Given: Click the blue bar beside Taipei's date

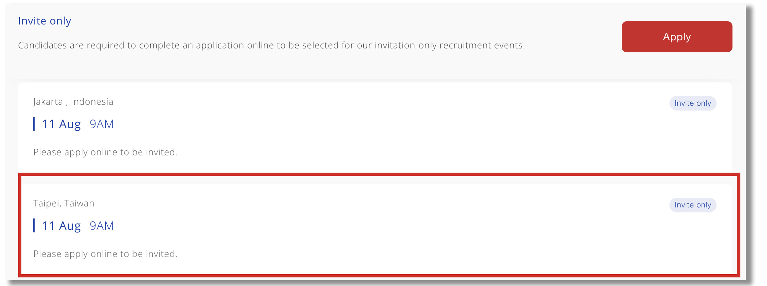Looking at the screenshot, I should [34, 225].
